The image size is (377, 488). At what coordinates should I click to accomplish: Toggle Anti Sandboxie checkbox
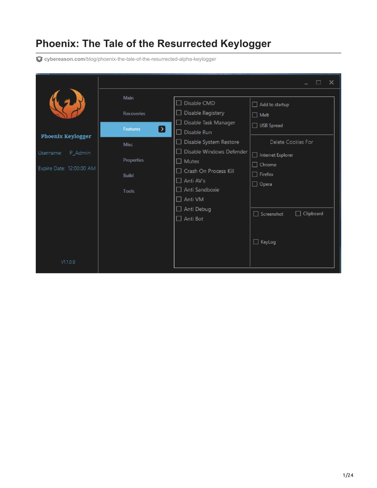[x=179, y=190]
